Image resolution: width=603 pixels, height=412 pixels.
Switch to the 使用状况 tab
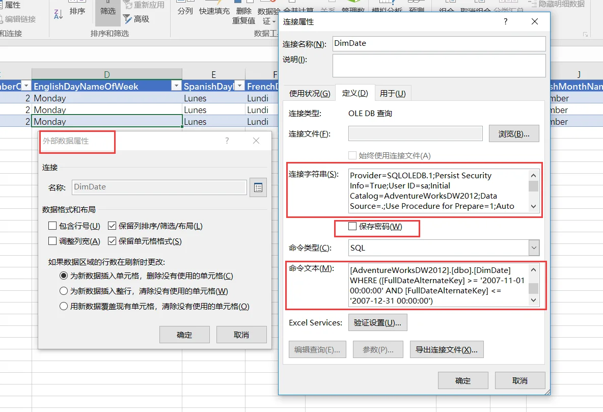[x=310, y=94]
